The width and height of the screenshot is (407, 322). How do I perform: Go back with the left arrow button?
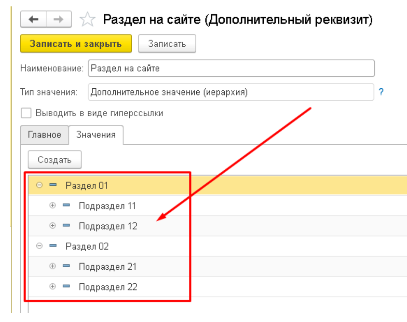[x=34, y=19]
